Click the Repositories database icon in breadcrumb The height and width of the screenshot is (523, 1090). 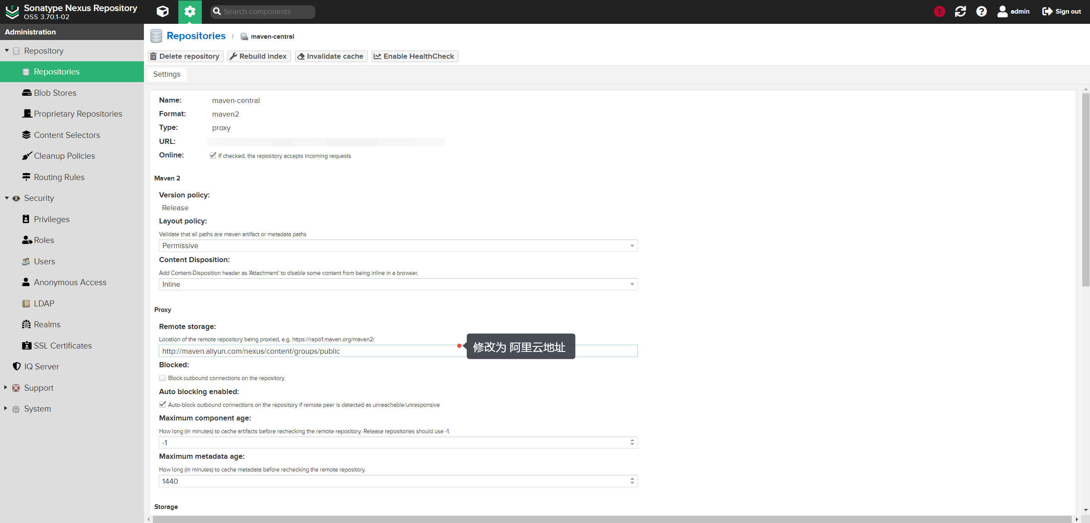(156, 36)
